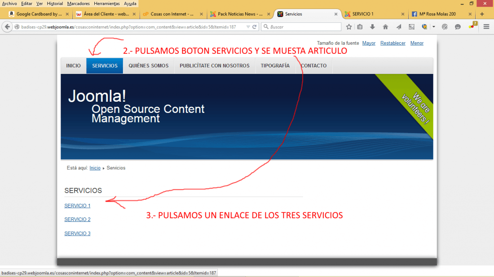The width and height of the screenshot is (494, 277).
Task: Open the Editar menu
Action: click(26, 4)
